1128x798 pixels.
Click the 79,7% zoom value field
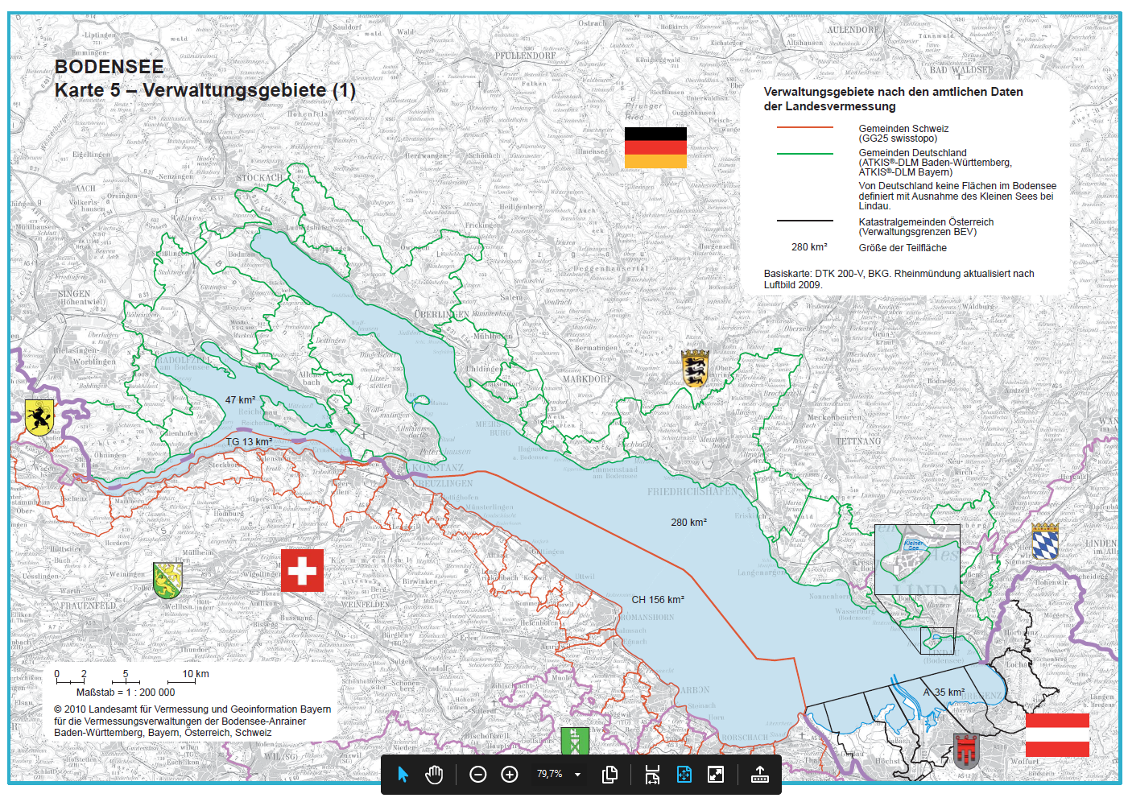549,775
